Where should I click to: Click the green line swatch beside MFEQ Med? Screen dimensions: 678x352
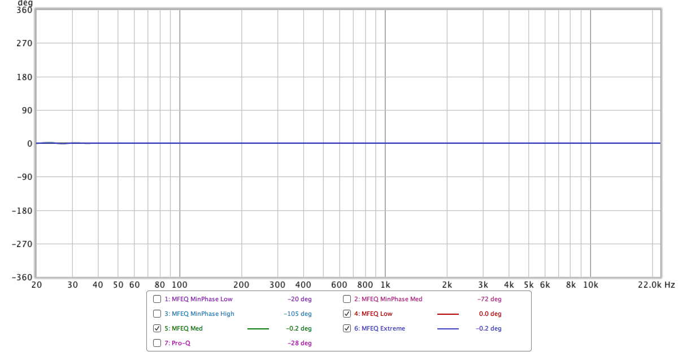(x=257, y=328)
